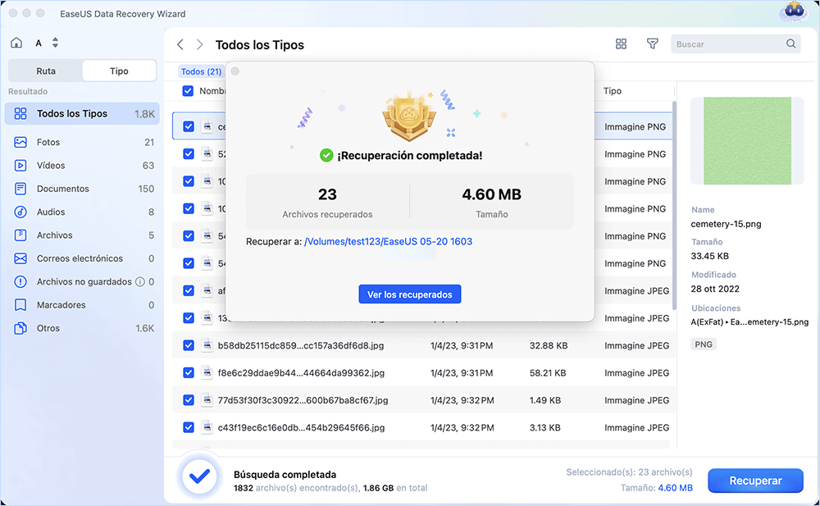Image resolution: width=820 pixels, height=506 pixels.
Task: Open the drive A selector stepper
Action: click(x=56, y=43)
